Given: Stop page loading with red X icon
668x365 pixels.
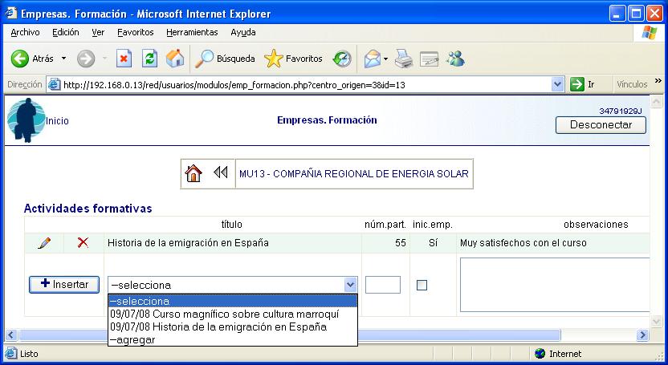Looking at the screenshot, I should coord(124,59).
